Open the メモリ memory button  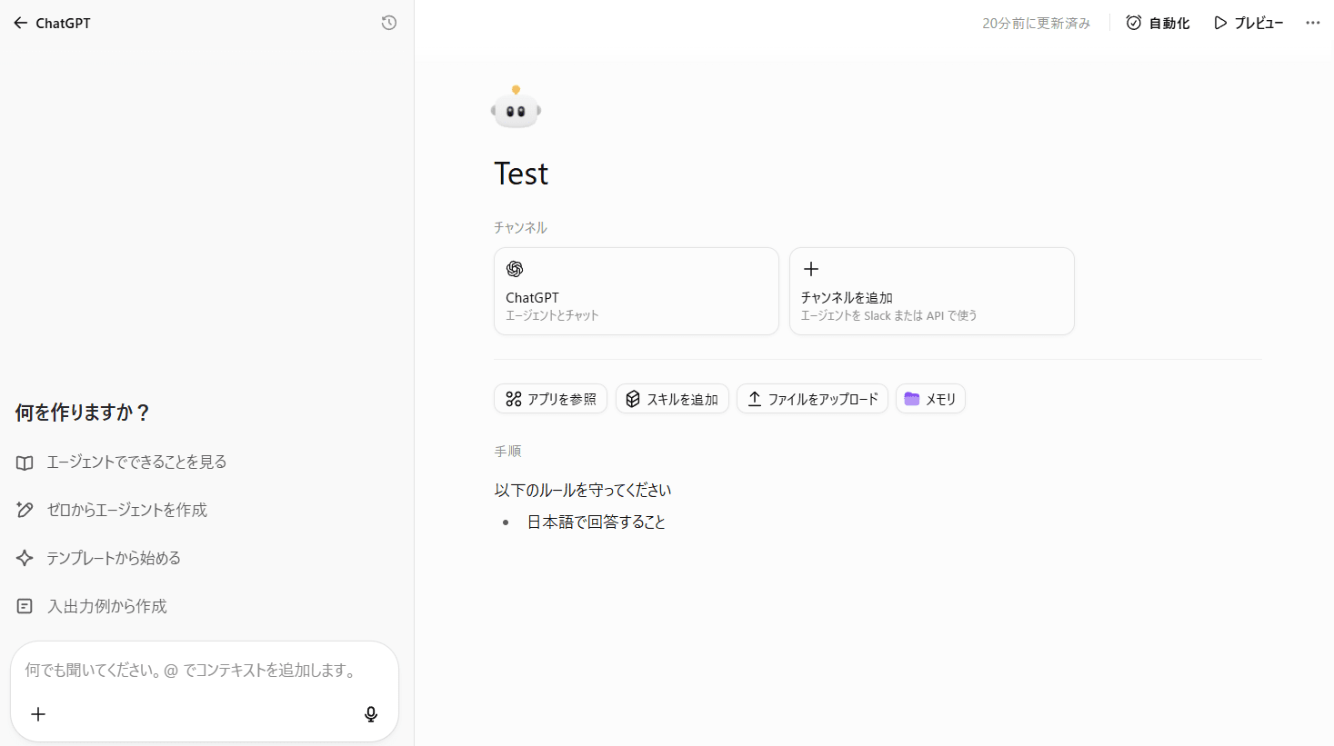[x=930, y=399]
